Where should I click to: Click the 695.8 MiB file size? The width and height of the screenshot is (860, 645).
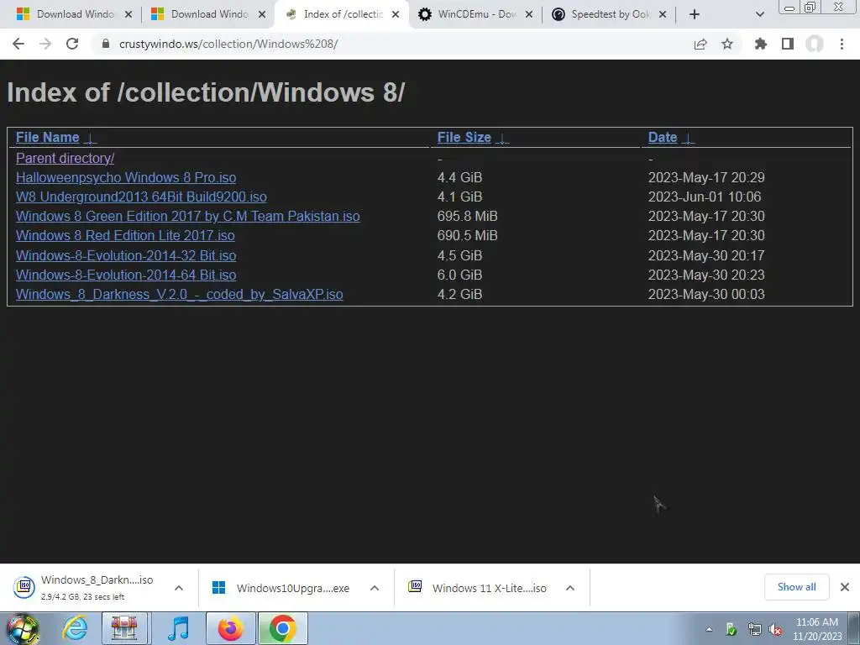pos(467,216)
